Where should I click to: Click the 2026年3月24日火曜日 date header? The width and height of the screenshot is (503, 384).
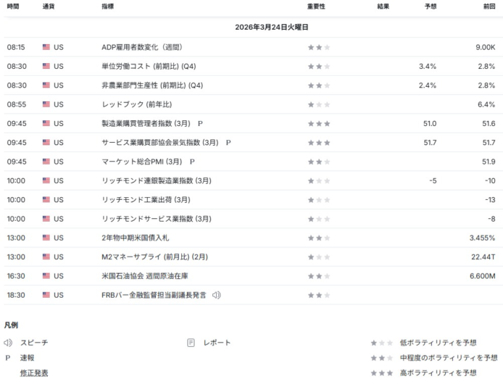coord(272,27)
